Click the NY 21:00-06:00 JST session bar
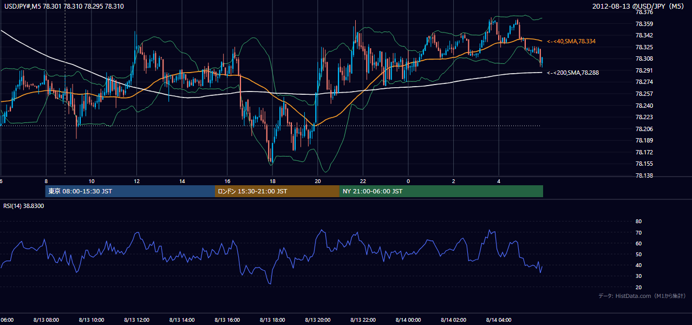This screenshot has width=692, height=325. pos(441,191)
